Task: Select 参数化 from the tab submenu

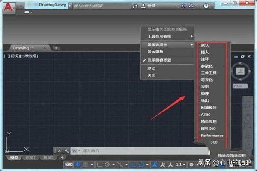Action: coord(206,66)
